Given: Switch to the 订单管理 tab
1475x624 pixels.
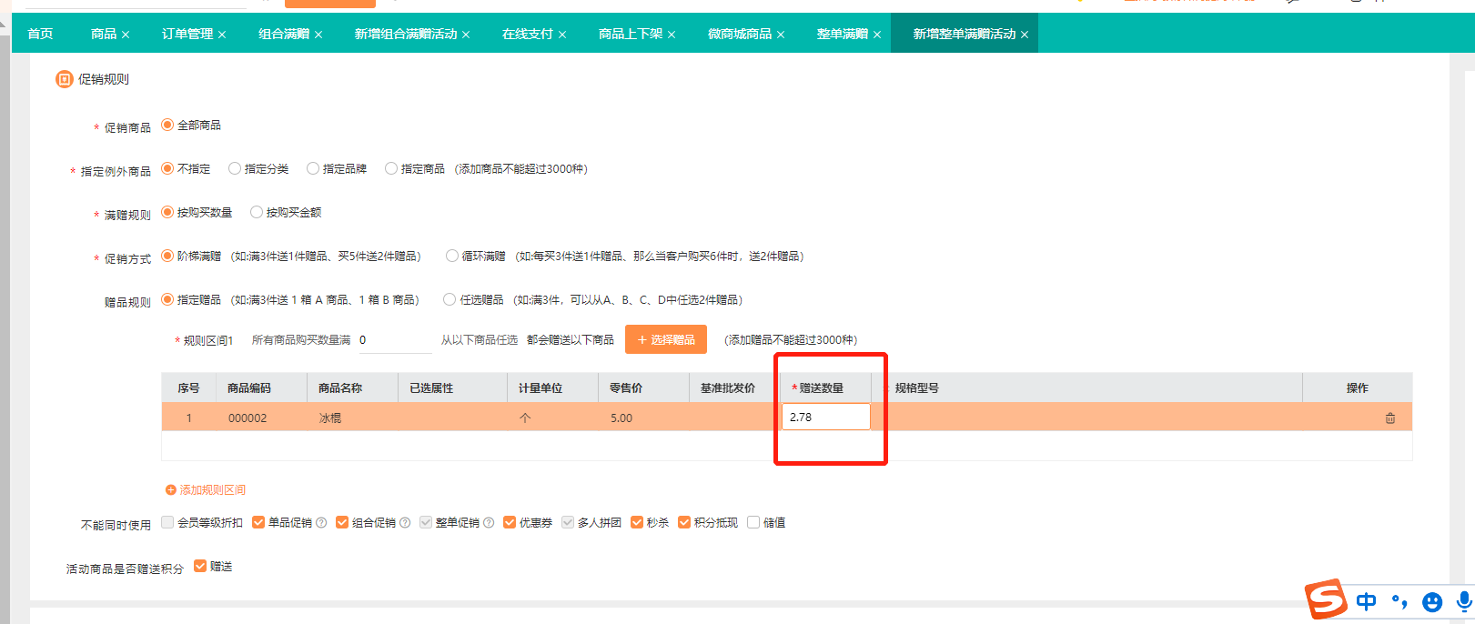Looking at the screenshot, I should pyautogui.click(x=187, y=34).
